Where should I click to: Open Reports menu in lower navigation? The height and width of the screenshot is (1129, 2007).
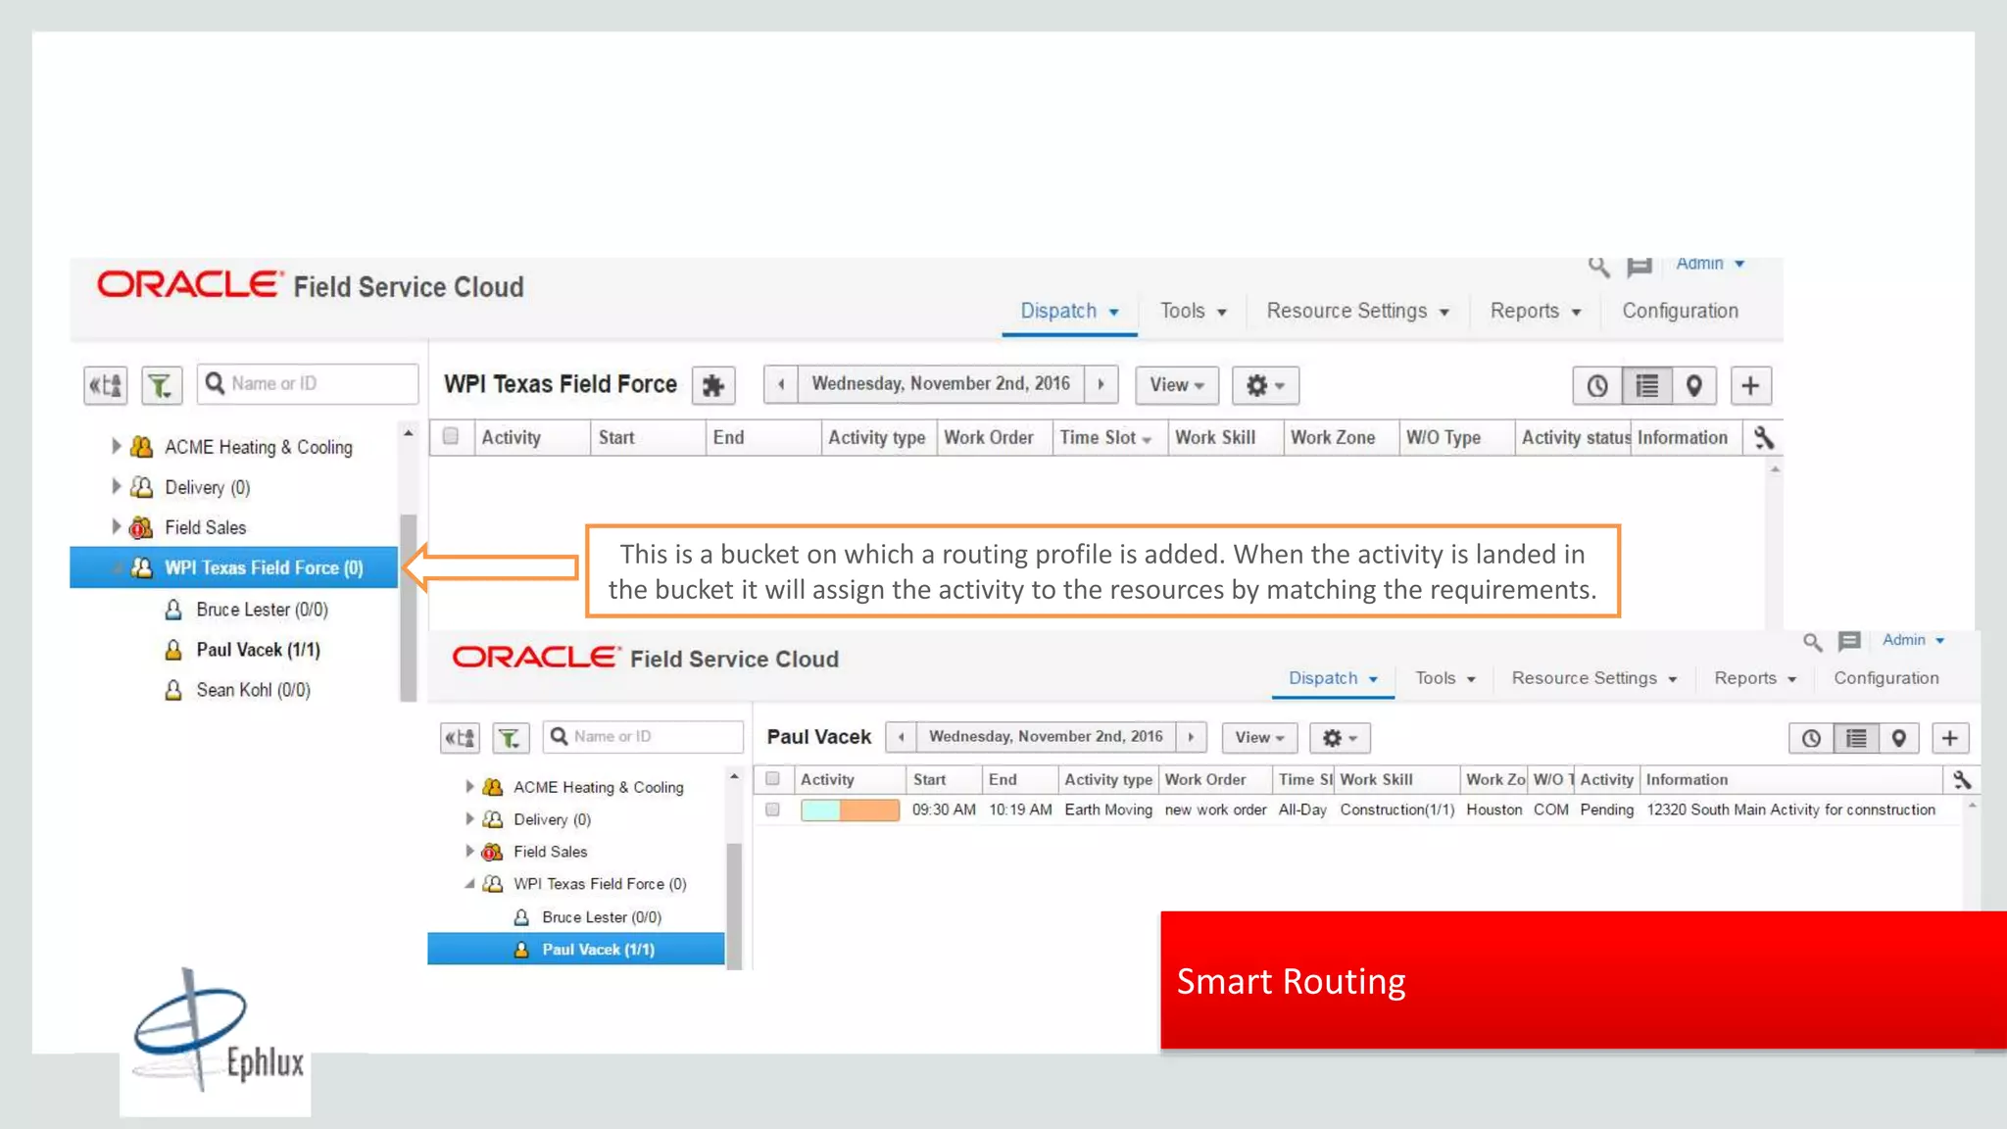pyautogui.click(x=1755, y=678)
